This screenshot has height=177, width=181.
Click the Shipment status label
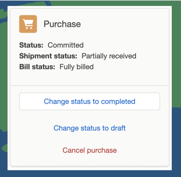[48, 56]
